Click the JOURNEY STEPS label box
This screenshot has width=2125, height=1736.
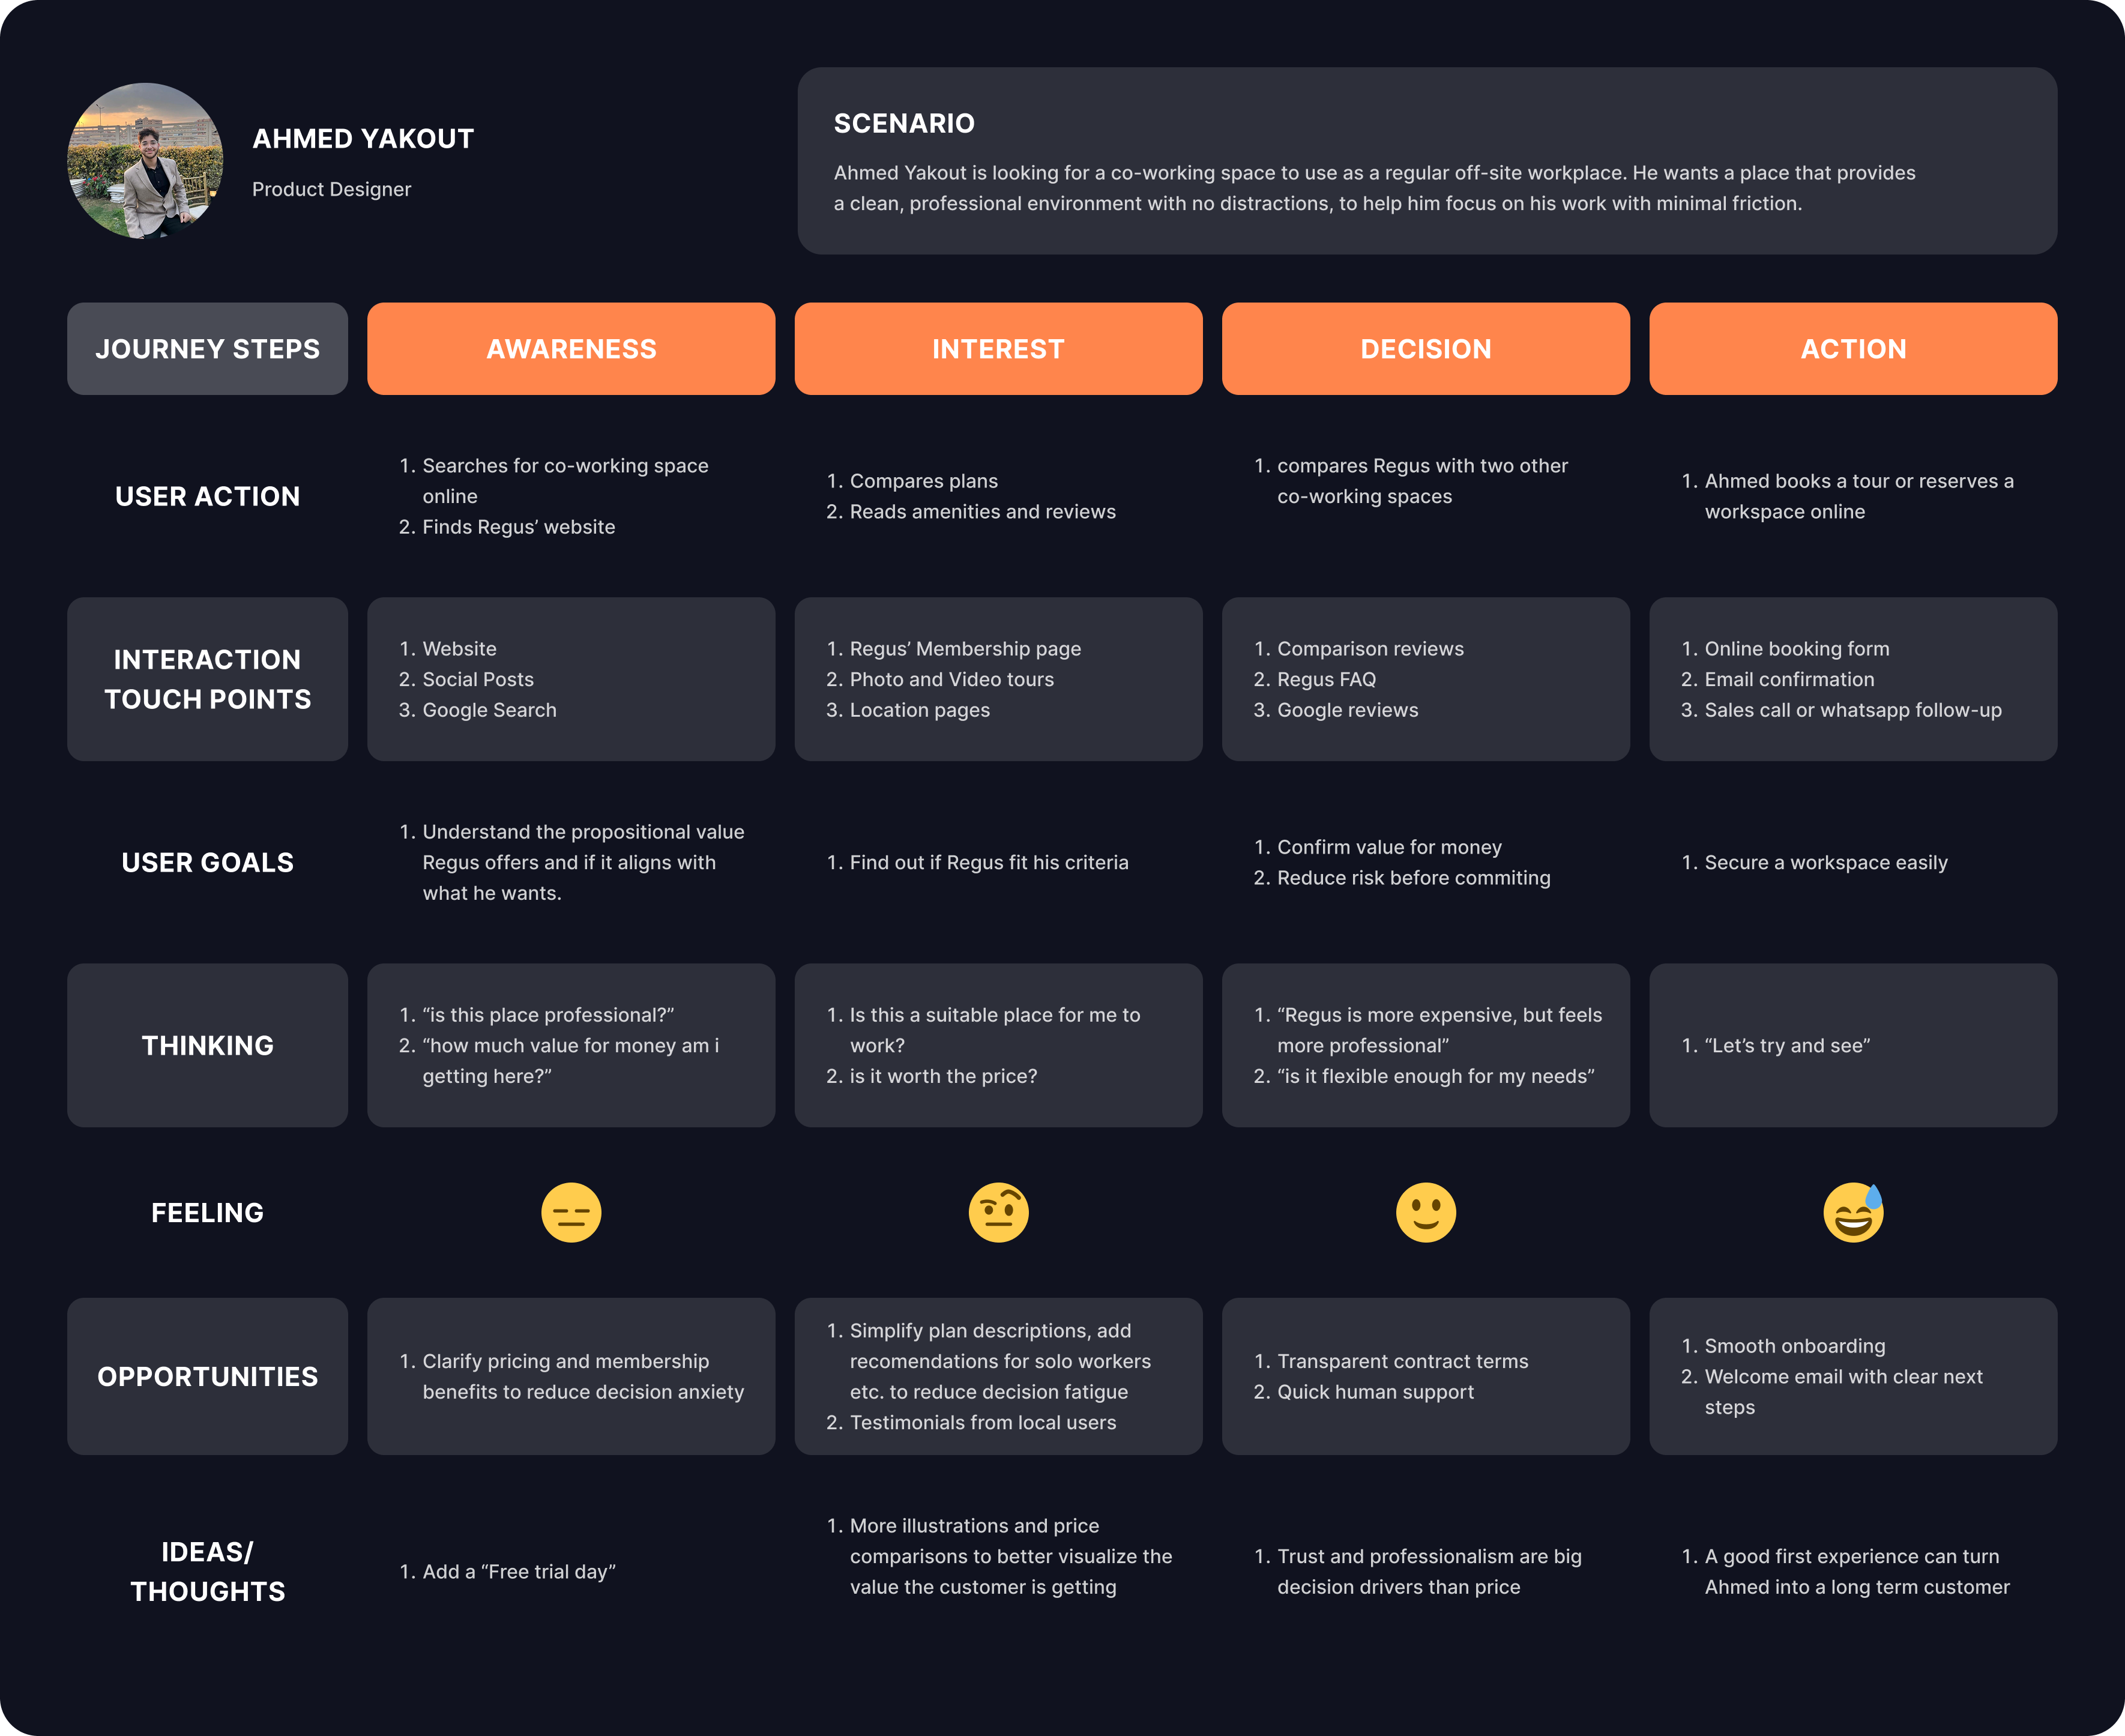tap(207, 349)
